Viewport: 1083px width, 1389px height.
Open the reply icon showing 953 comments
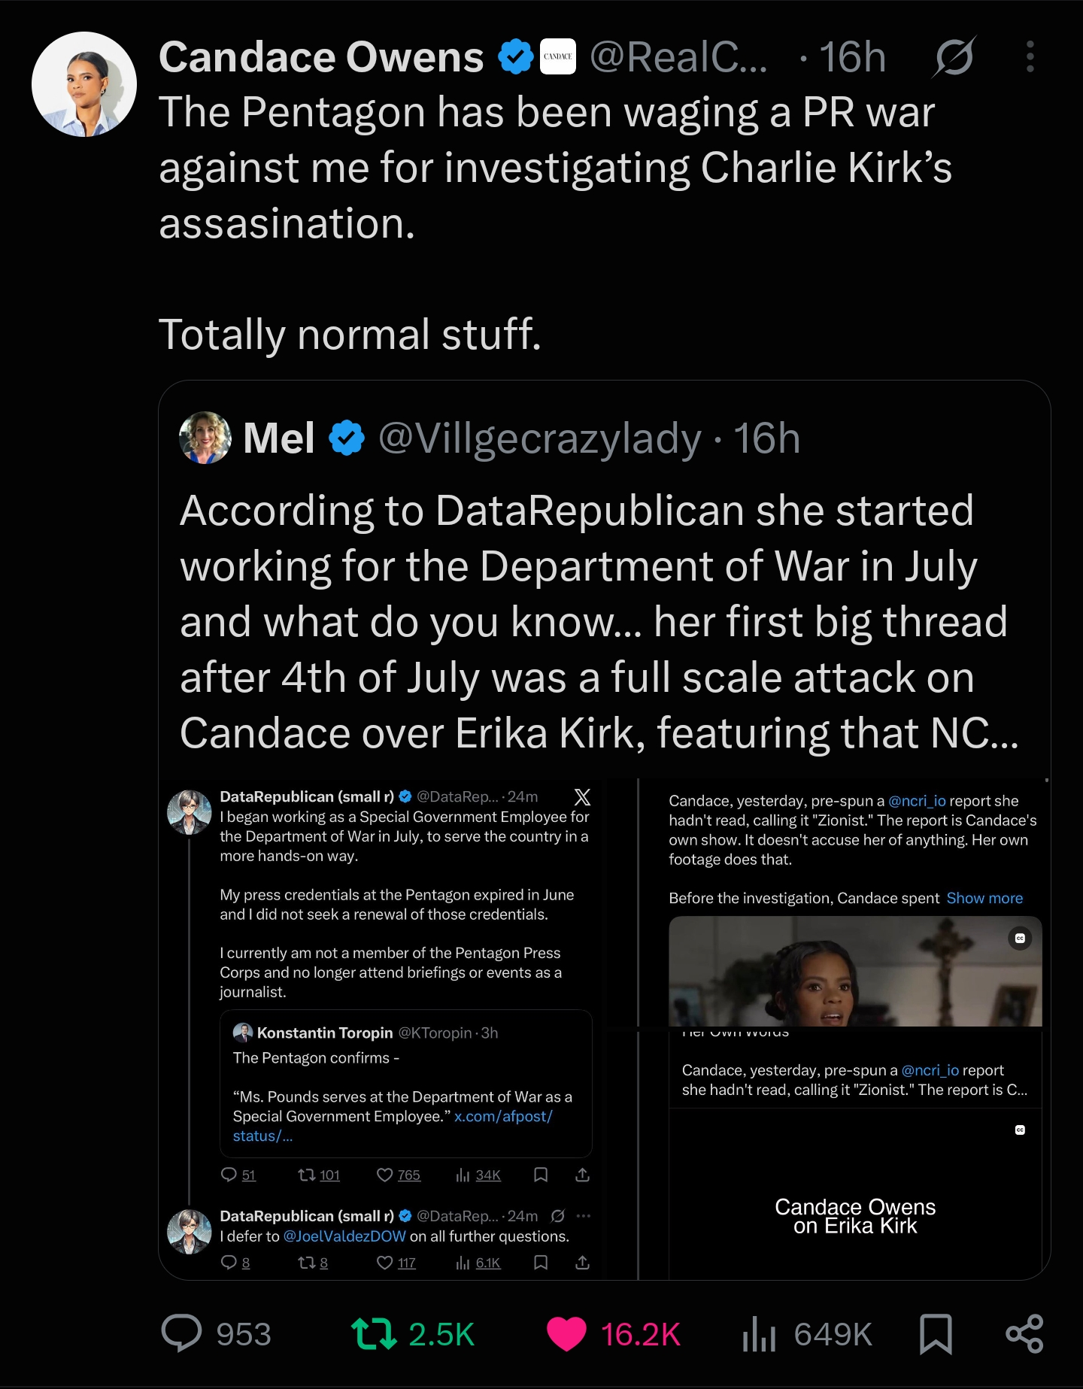click(x=182, y=1333)
